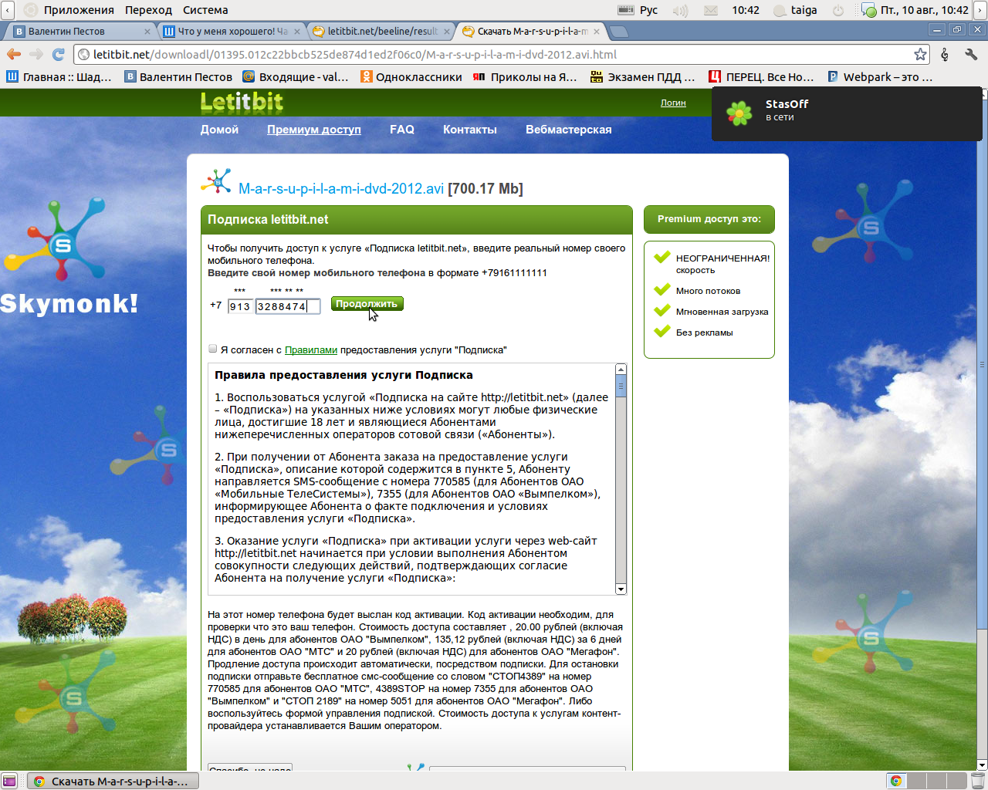The image size is (988, 790).
Task: Click the 'Premium доступ это:' green header
Action: (x=709, y=219)
